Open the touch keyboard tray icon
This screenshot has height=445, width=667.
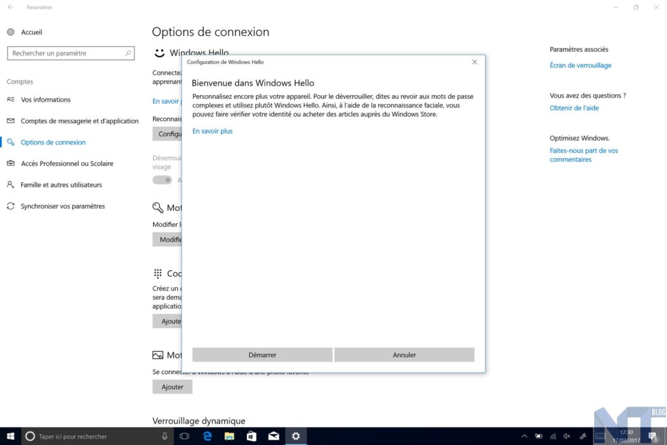click(600, 436)
